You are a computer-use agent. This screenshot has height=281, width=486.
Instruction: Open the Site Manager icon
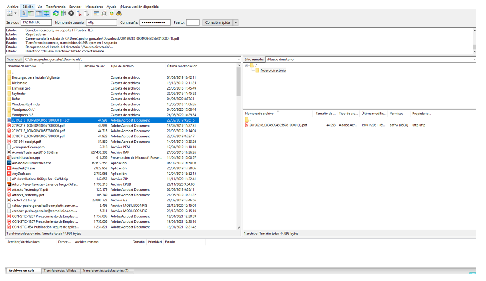10,13
